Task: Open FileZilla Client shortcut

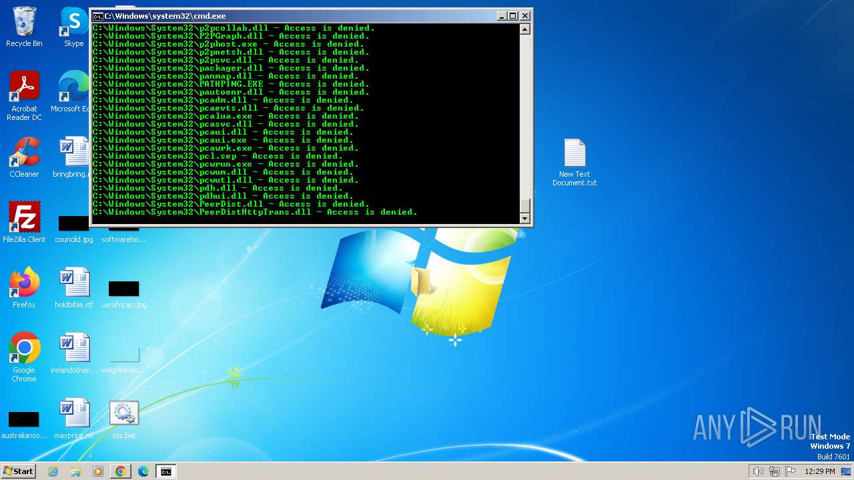Action: pyautogui.click(x=24, y=223)
